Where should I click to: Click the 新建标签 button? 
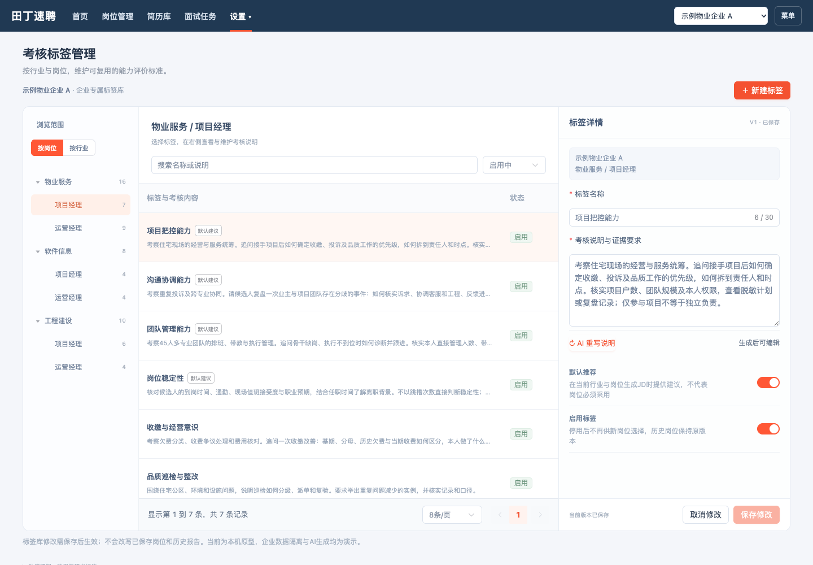point(762,90)
